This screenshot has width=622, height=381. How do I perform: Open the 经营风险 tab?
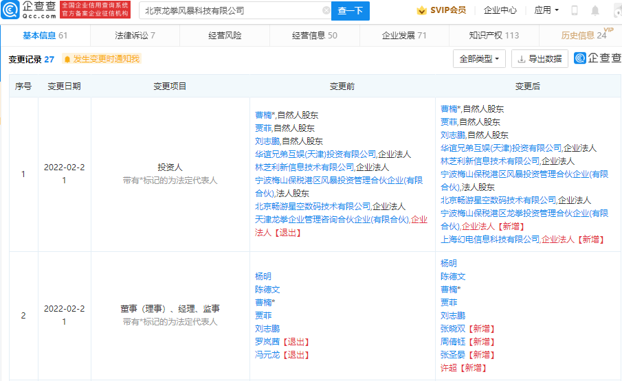(225, 36)
